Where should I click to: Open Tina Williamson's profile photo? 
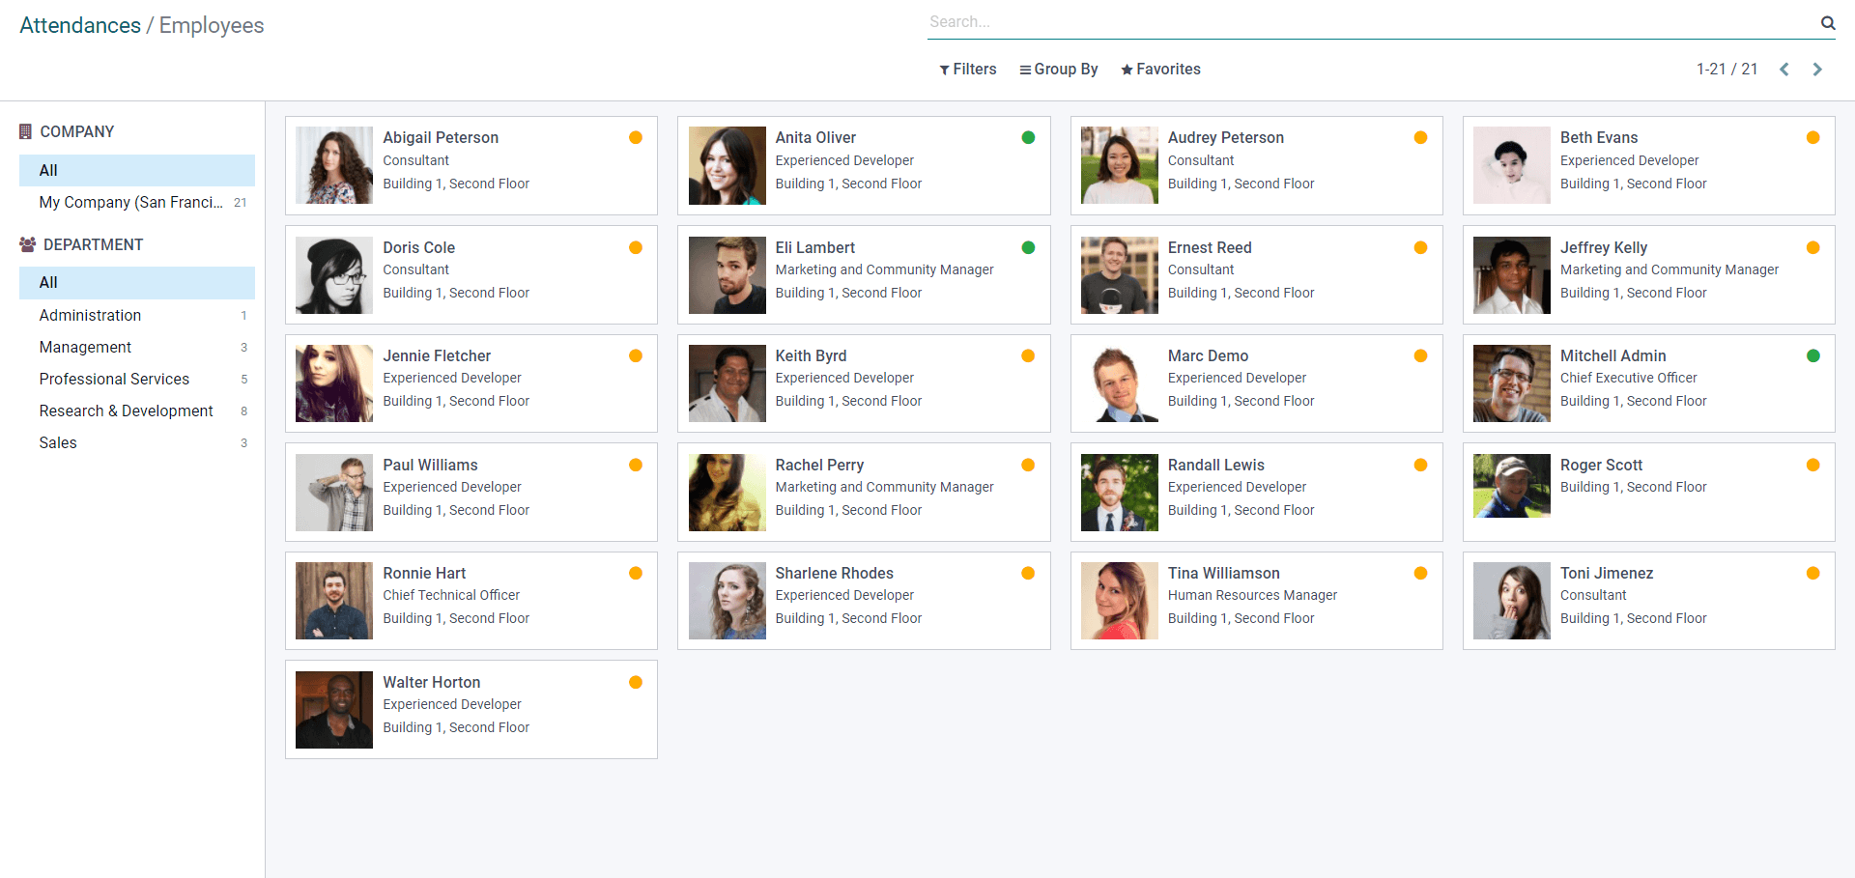point(1120,601)
